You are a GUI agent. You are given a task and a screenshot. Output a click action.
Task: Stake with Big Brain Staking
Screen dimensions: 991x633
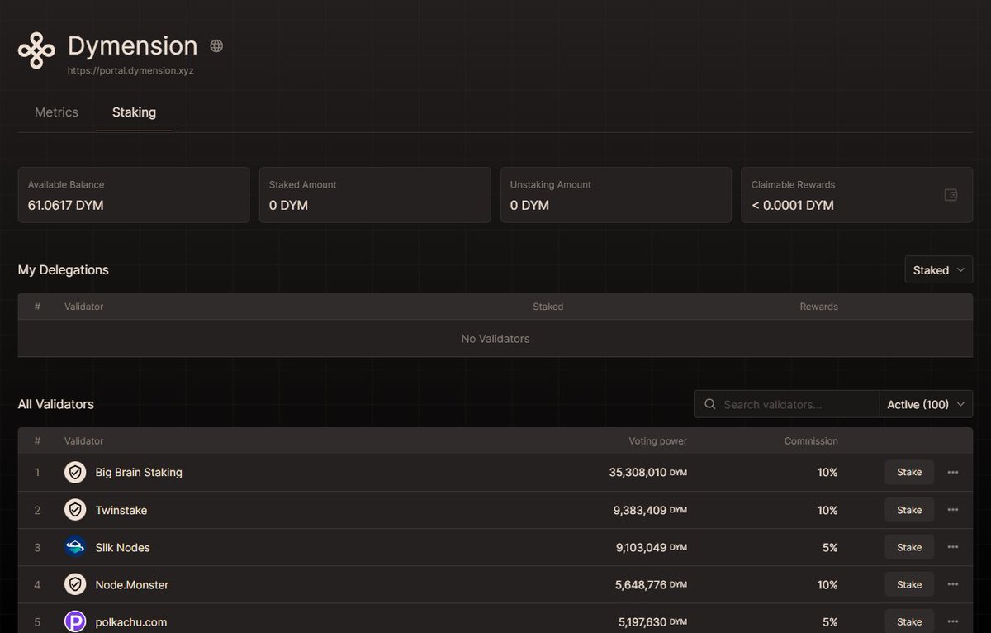click(909, 473)
